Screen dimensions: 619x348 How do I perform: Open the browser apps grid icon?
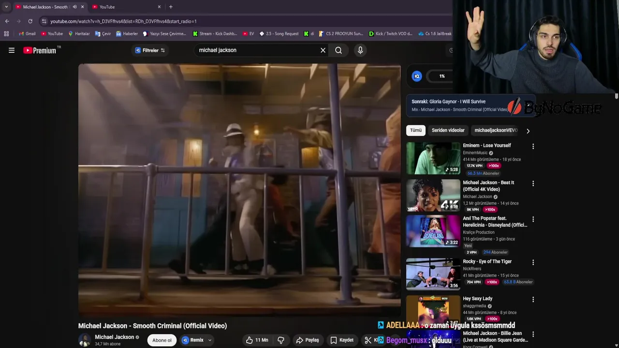click(6, 34)
